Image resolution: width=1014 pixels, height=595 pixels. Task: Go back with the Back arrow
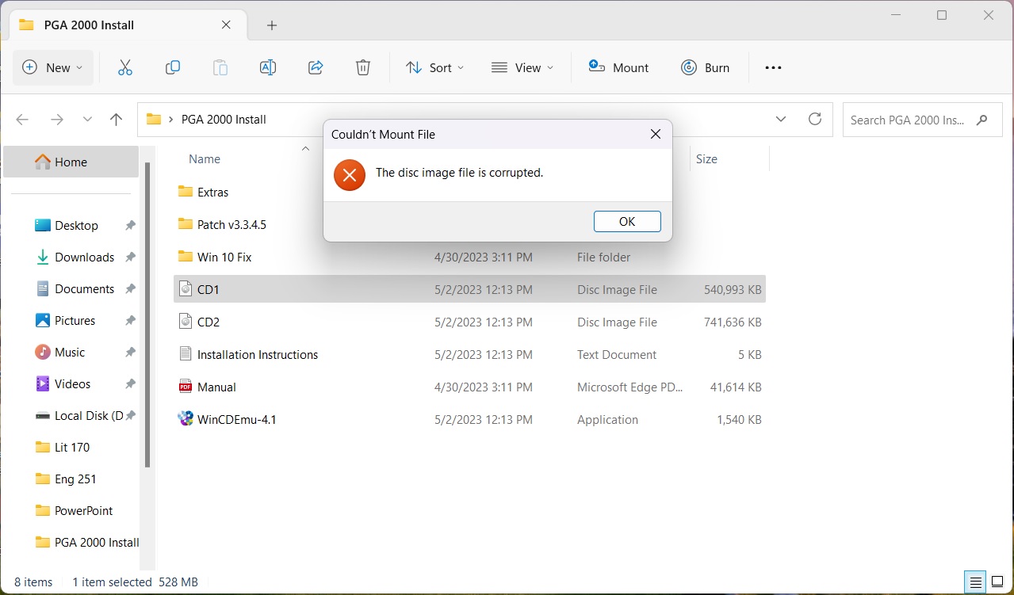22,120
